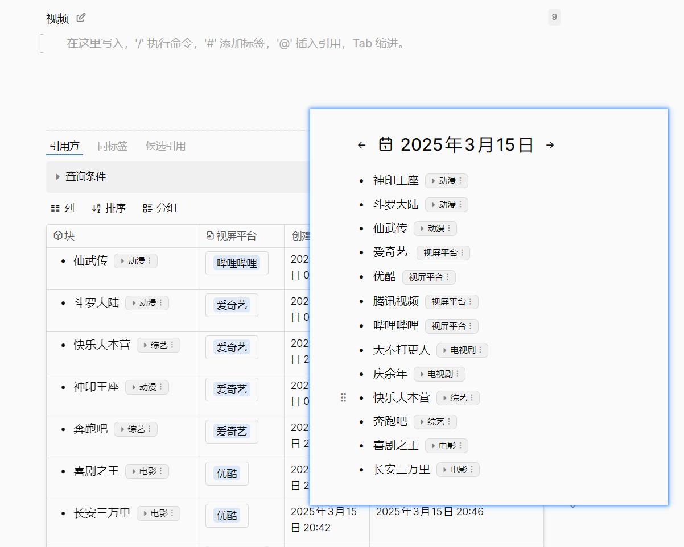Expand 电影 tag on 长安三万里 in popup
The height and width of the screenshot is (547, 684).
(x=445, y=470)
